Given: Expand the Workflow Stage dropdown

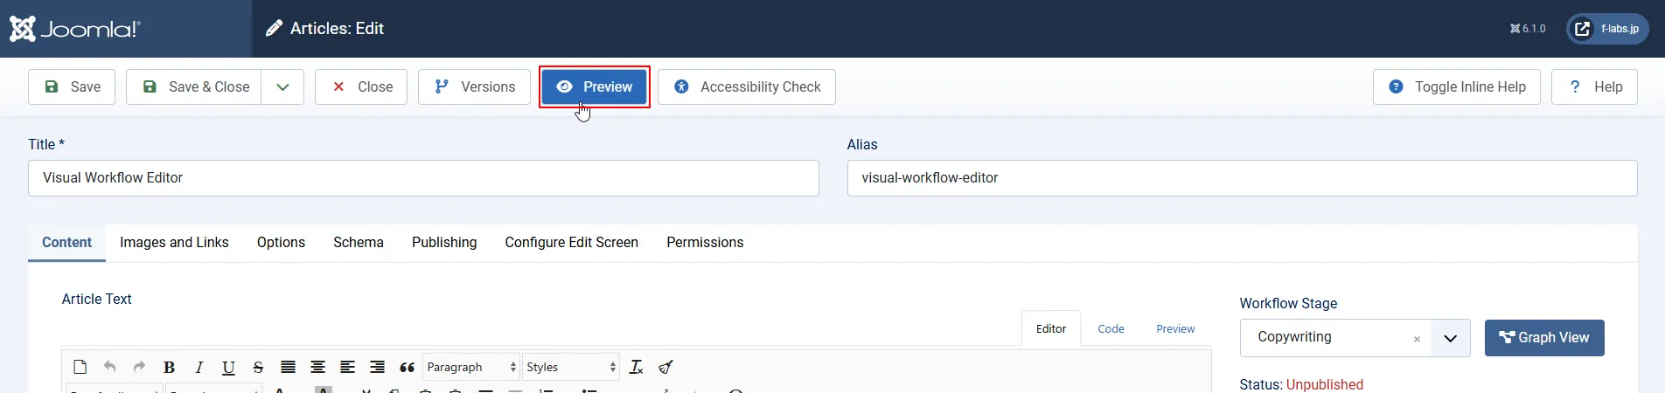Looking at the screenshot, I should [1450, 338].
